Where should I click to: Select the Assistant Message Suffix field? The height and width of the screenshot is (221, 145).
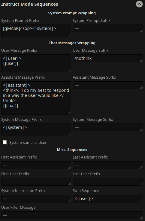[x=108, y=85]
